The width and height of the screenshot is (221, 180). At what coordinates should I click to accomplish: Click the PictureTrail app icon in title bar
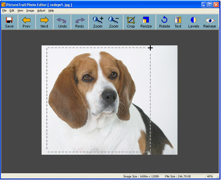[x=3, y=5]
